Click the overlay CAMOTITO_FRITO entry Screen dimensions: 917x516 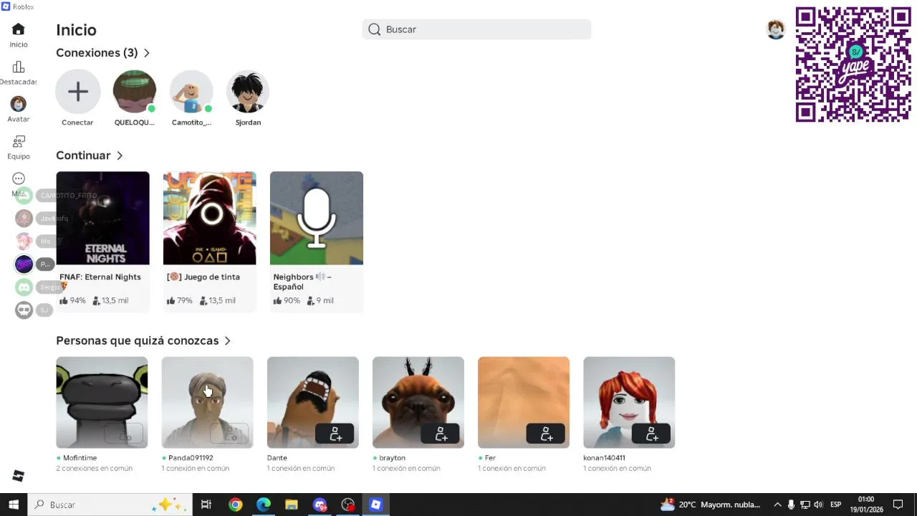point(57,196)
